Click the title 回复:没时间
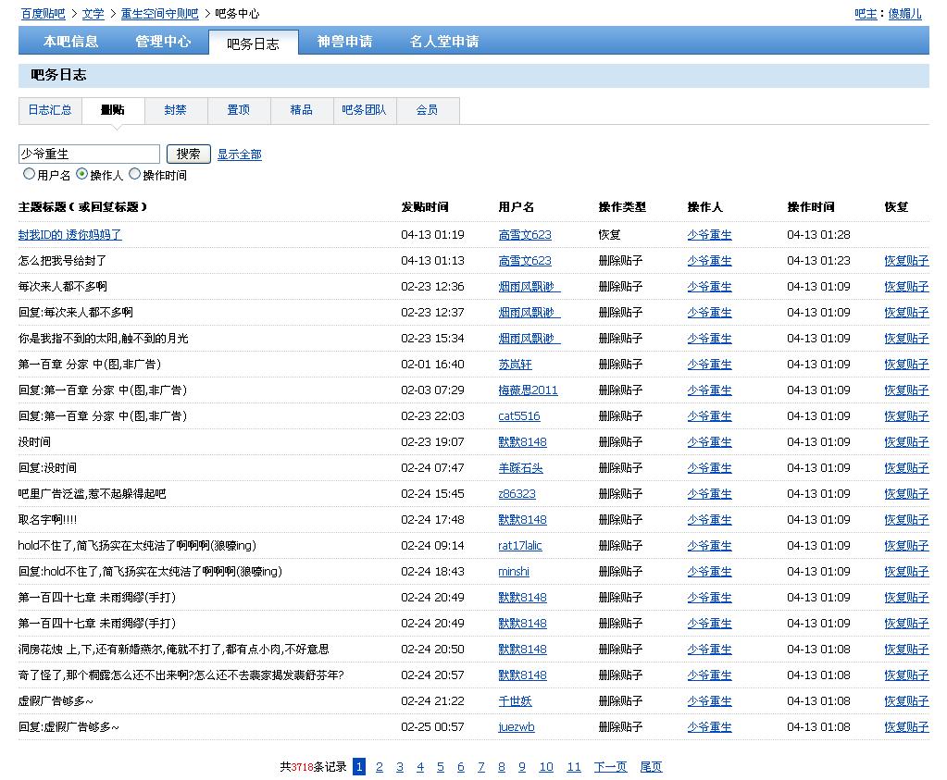Viewport: 947px width, 780px height. click(48, 468)
